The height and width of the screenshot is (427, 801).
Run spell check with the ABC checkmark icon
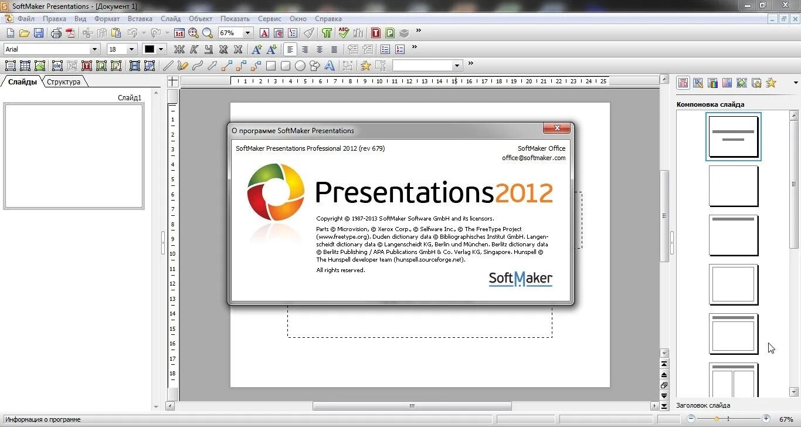click(x=344, y=33)
